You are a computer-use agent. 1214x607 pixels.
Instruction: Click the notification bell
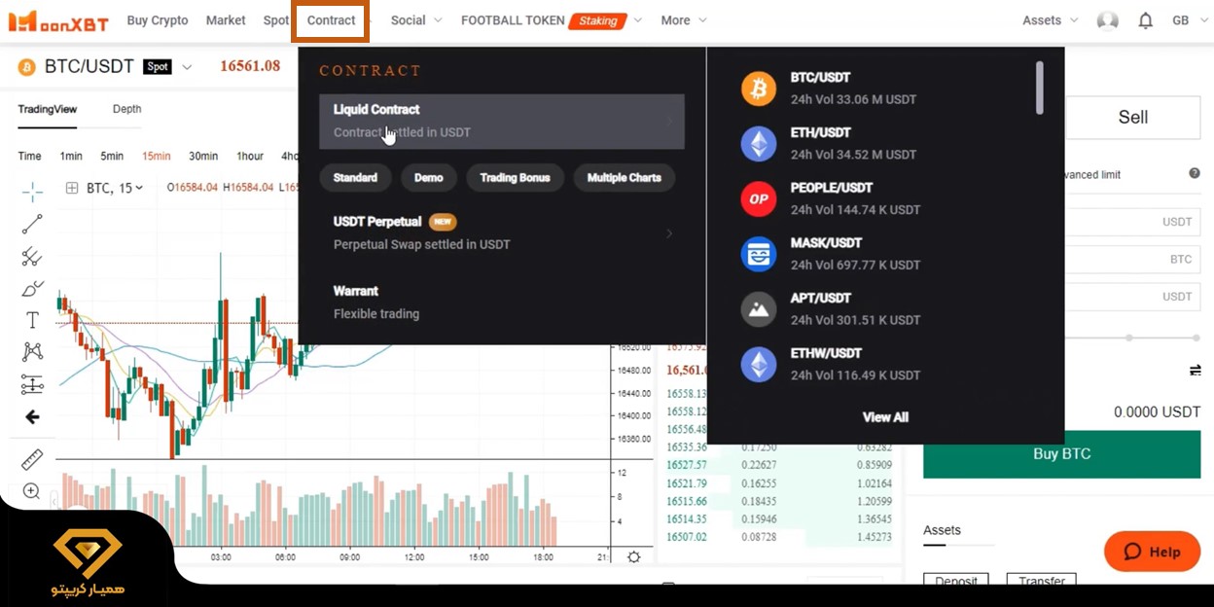[x=1145, y=19]
